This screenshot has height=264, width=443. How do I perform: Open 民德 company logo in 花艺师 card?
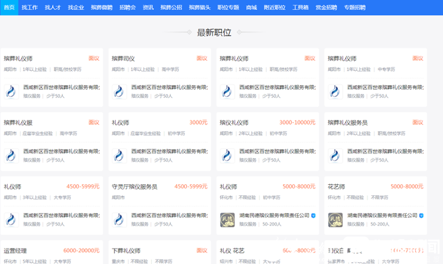pyautogui.click(x=335, y=220)
